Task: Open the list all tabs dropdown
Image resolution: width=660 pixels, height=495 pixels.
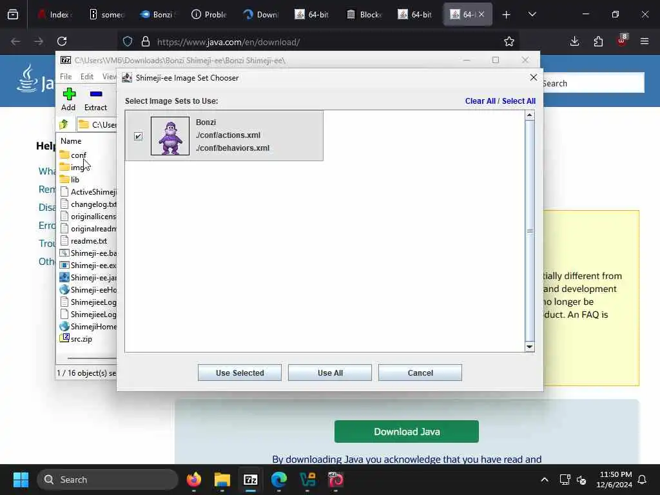Action: coord(532,15)
